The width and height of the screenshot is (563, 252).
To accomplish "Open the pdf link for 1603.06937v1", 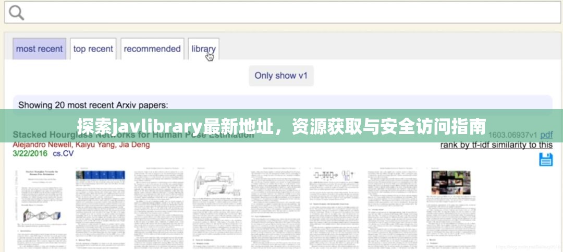I will (x=546, y=135).
